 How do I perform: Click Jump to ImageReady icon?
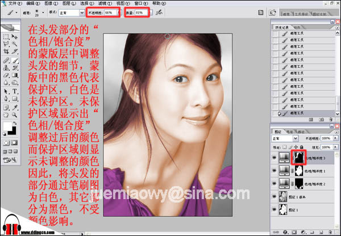(x=10, y=160)
